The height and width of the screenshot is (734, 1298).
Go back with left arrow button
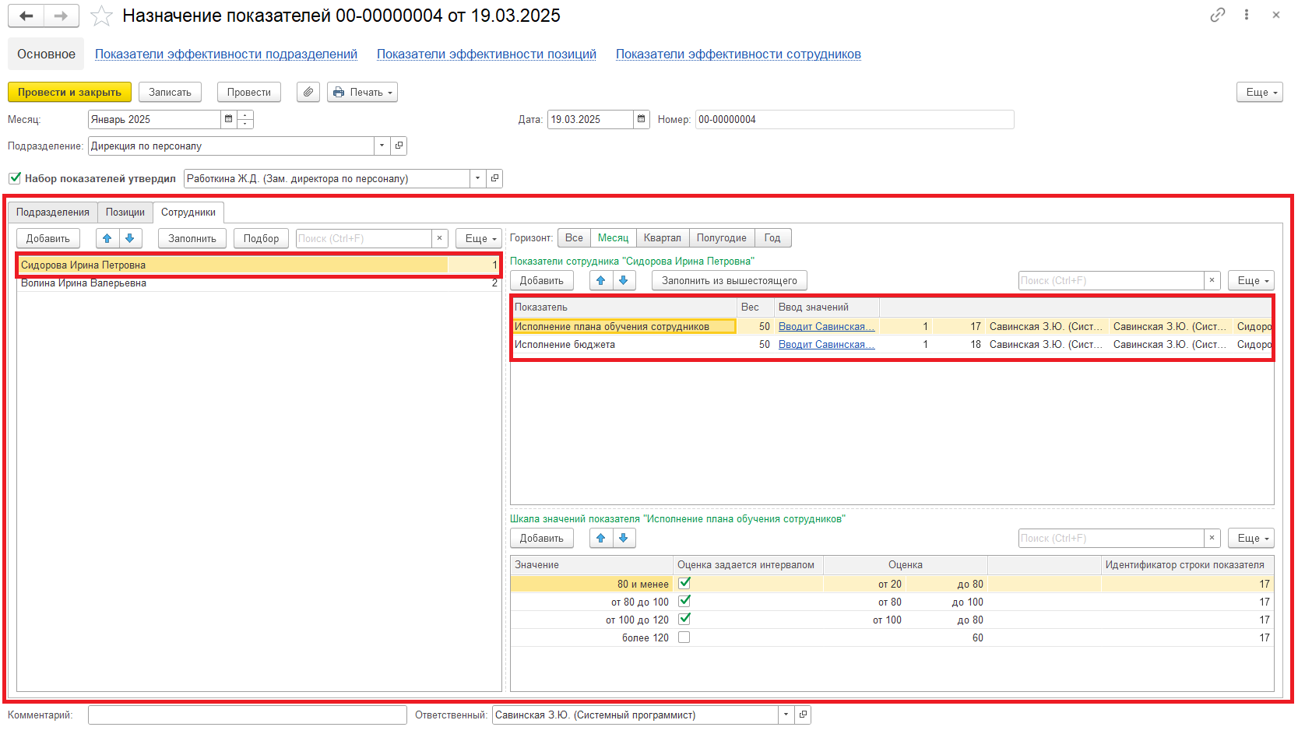26,16
